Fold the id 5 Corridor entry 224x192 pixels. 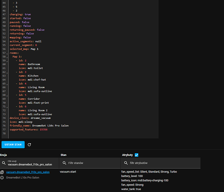(7, 96)
